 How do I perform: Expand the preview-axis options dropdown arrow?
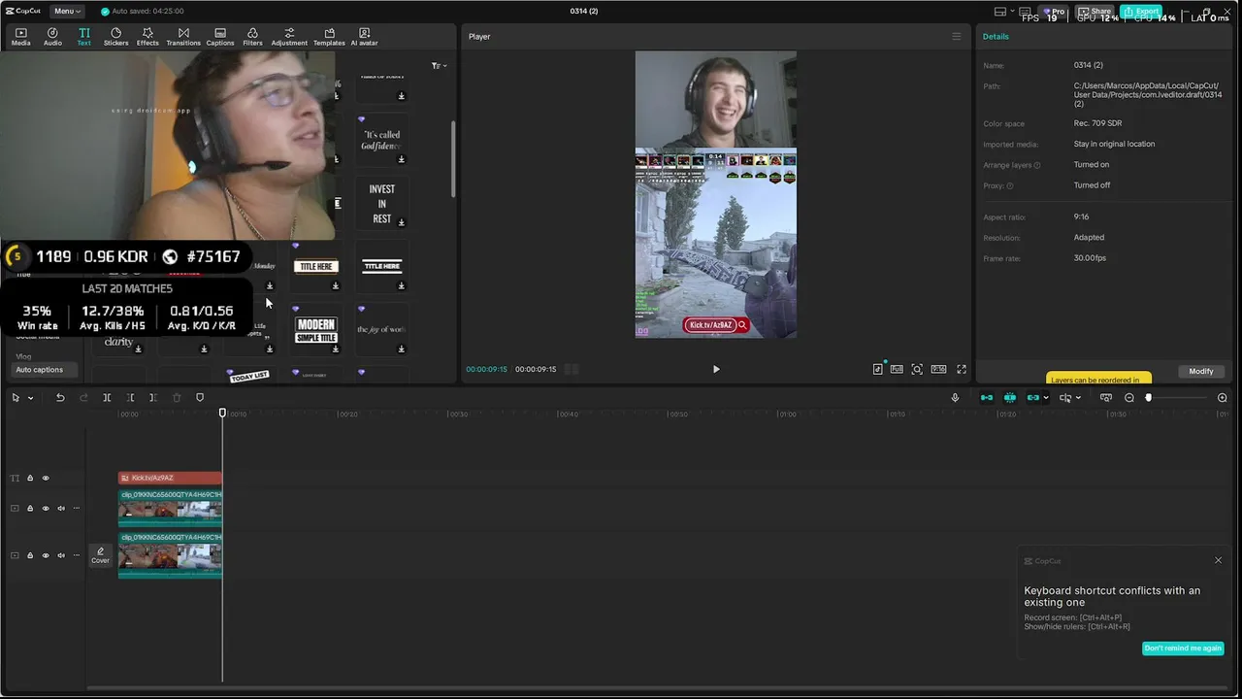coord(1079,398)
